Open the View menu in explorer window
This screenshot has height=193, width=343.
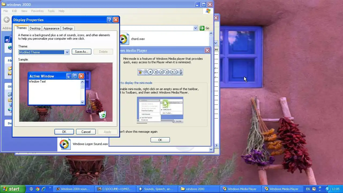click(x=24, y=11)
